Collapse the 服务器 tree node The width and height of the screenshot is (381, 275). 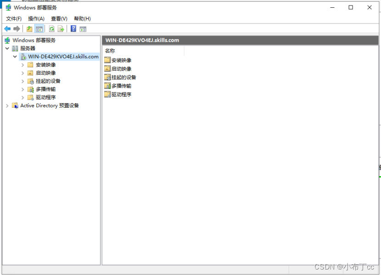click(7, 49)
